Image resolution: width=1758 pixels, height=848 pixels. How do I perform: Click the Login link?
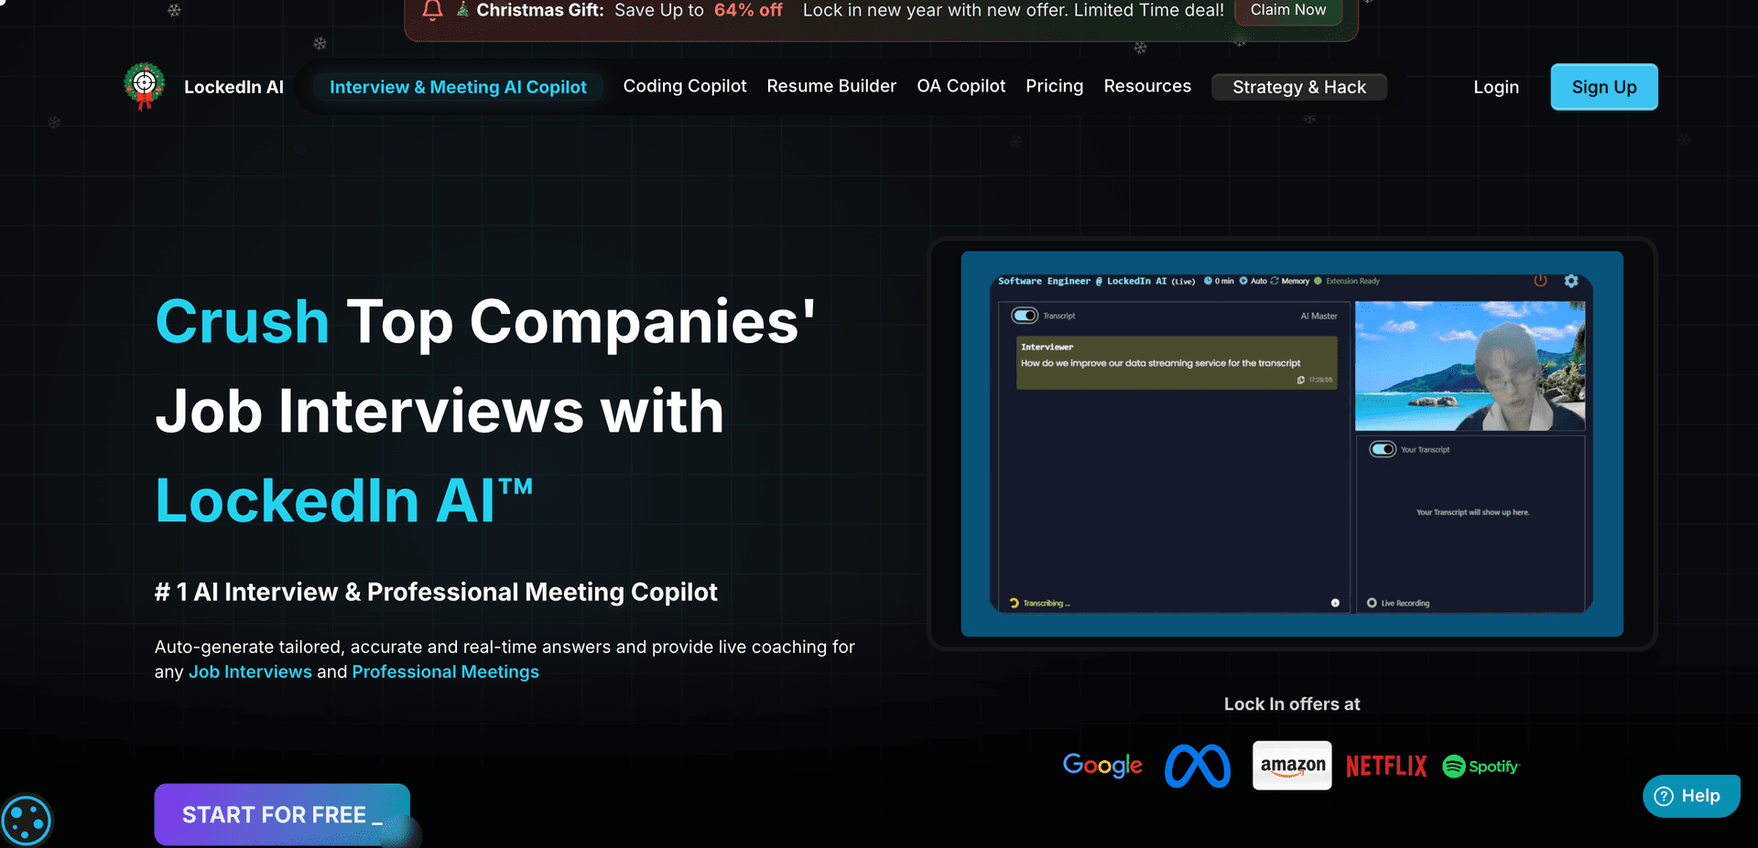(x=1496, y=87)
